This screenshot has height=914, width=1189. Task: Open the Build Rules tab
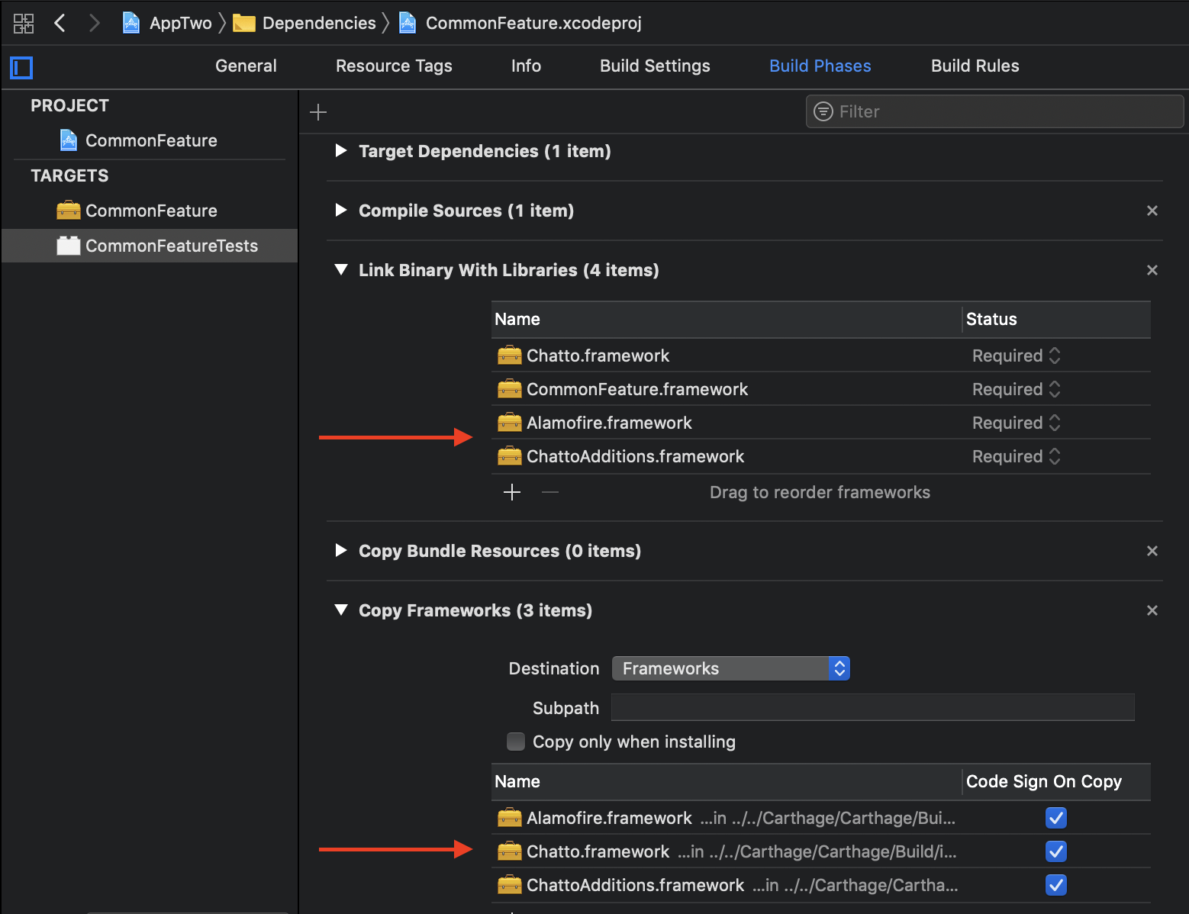975,66
